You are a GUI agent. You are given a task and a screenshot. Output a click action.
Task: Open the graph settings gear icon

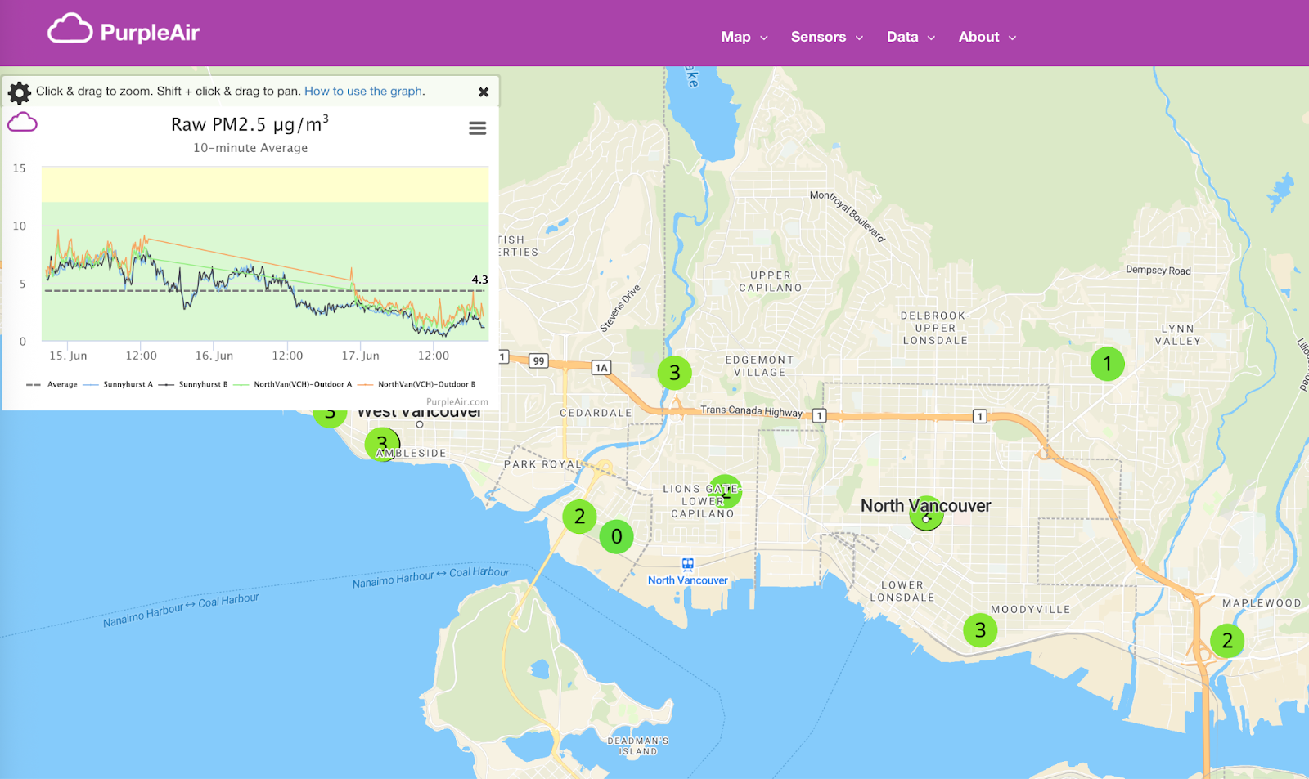coord(19,92)
